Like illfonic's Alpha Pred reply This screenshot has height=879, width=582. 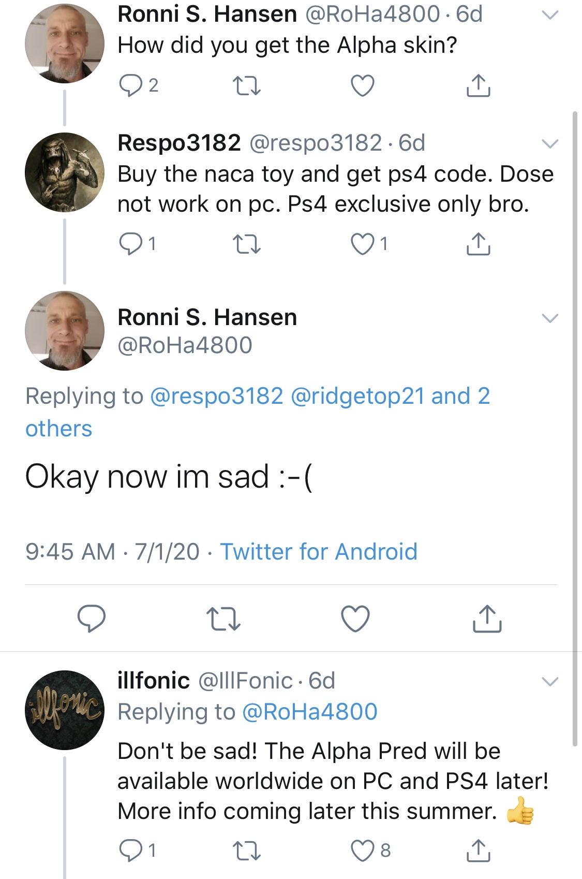click(x=363, y=851)
